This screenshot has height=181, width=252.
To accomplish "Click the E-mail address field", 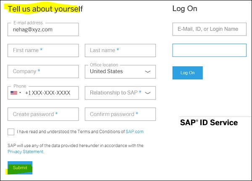I will 43,29.
